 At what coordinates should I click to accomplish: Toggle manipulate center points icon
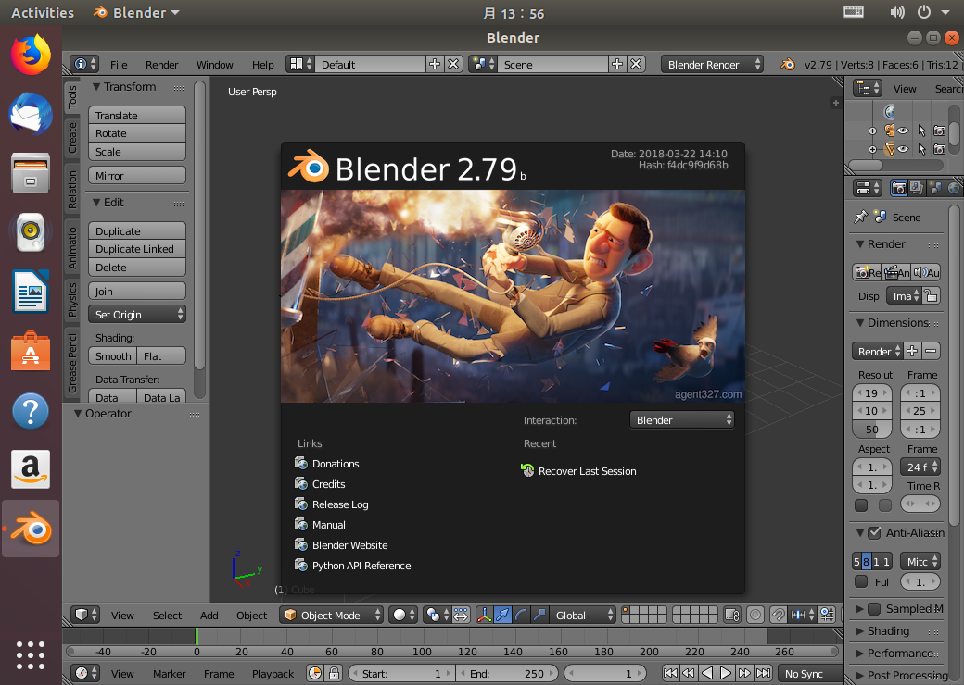(461, 615)
